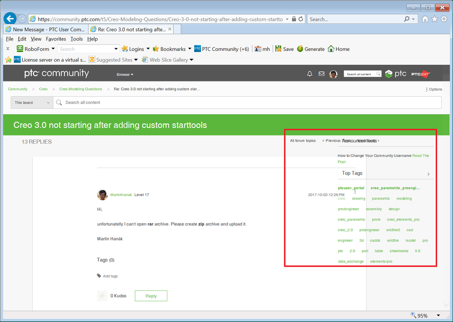453x322 pixels.
Task: Open the browser Tools gear icon
Action: (x=444, y=19)
